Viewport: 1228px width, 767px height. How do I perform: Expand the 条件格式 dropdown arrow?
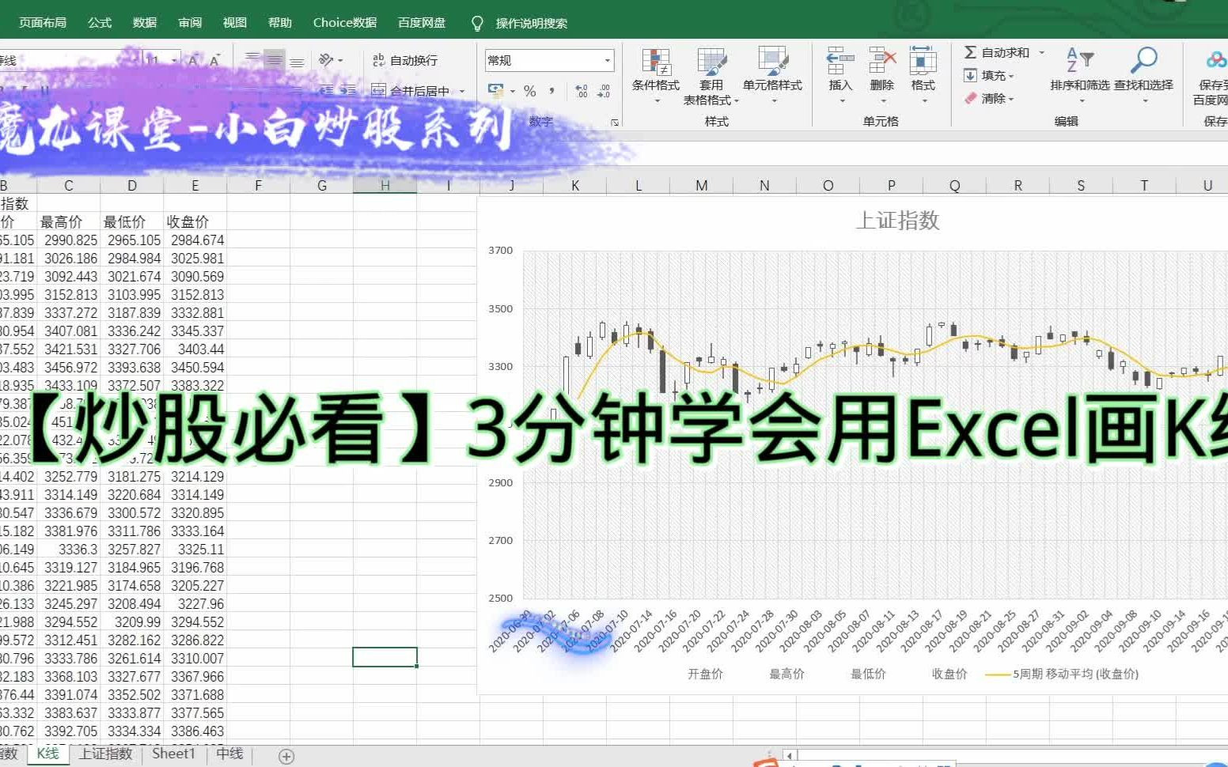click(x=657, y=101)
